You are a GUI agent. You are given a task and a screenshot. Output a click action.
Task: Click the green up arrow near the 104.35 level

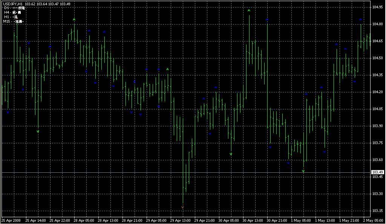(x=168, y=69)
